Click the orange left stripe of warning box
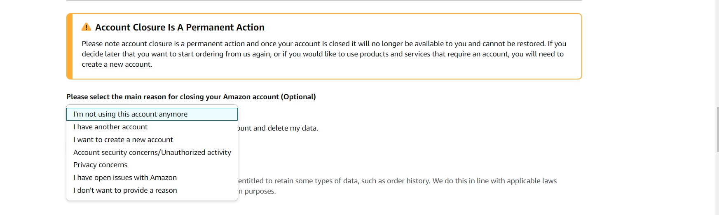The image size is (719, 215). click(x=70, y=46)
